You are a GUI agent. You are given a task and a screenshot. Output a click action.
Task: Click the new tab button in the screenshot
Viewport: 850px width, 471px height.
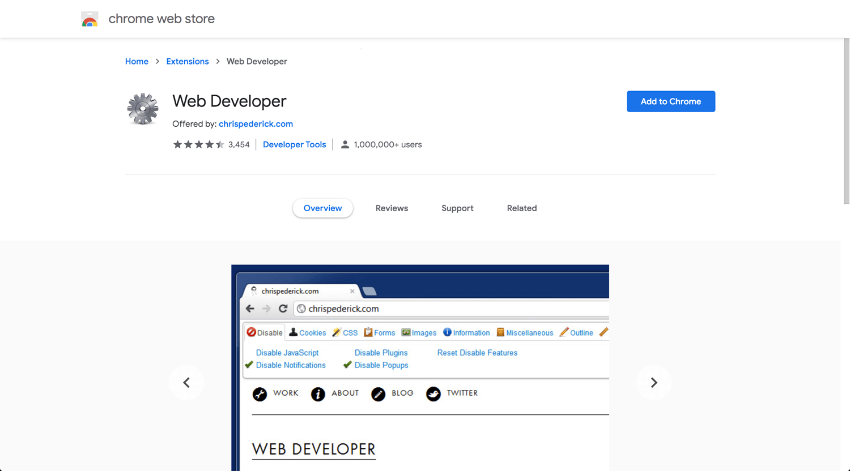coord(369,291)
